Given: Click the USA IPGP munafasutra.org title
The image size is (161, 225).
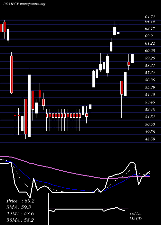Looking at the screenshot, I should (24, 4).
